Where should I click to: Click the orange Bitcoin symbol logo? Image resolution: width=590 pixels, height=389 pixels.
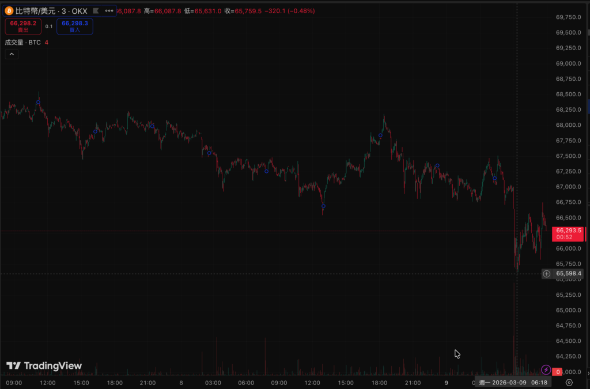[9, 11]
